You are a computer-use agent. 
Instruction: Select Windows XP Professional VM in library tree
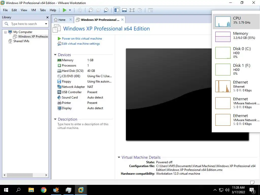click(x=33, y=37)
